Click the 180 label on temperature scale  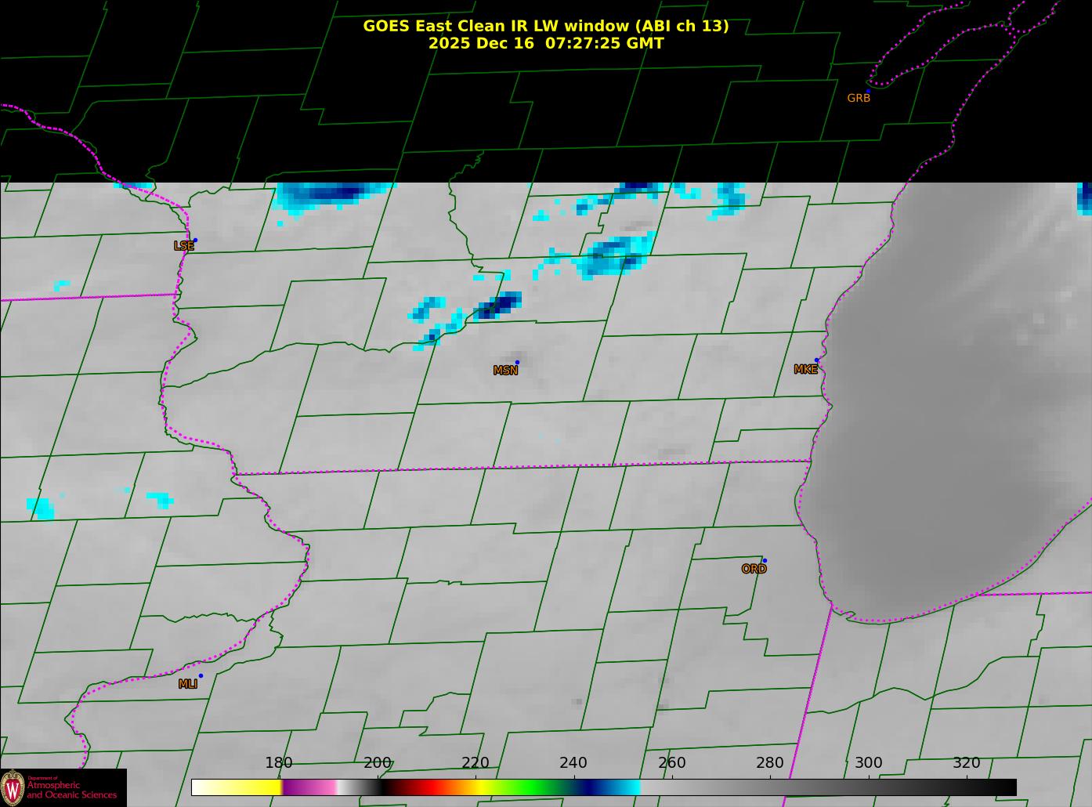[x=278, y=763]
